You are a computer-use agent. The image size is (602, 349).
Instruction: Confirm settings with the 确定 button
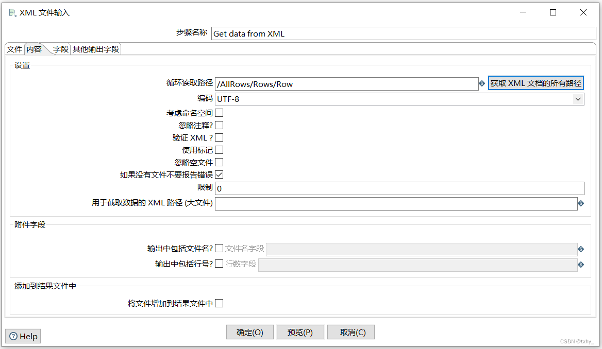click(249, 331)
